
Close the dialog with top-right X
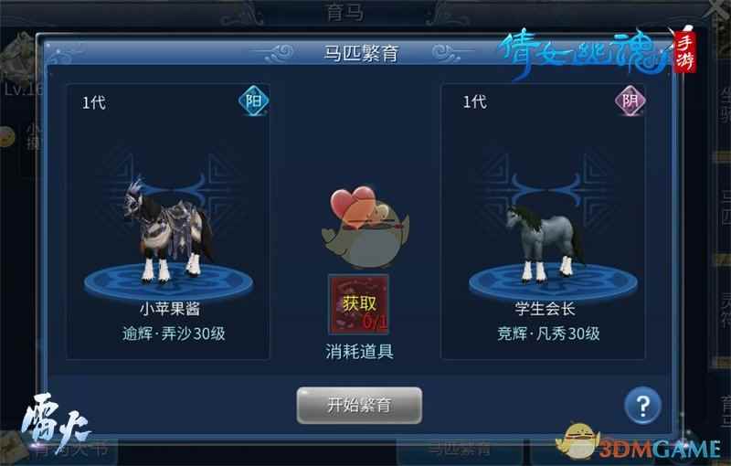(x=718, y=9)
